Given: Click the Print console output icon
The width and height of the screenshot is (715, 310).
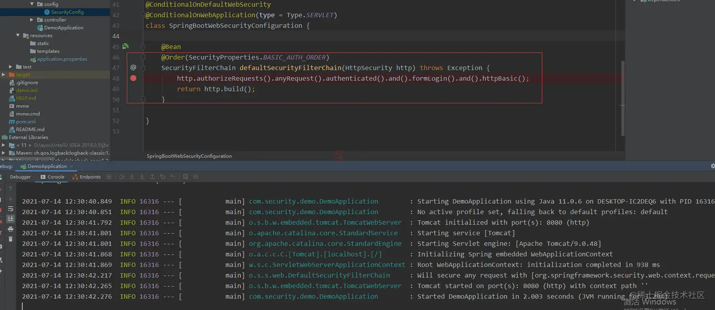Looking at the screenshot, I should click(x=10, y=229).
